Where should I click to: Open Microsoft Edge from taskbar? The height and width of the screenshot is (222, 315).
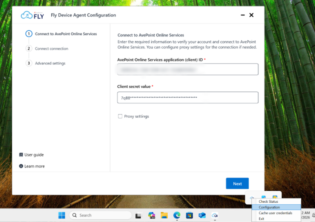click(177, 215)
